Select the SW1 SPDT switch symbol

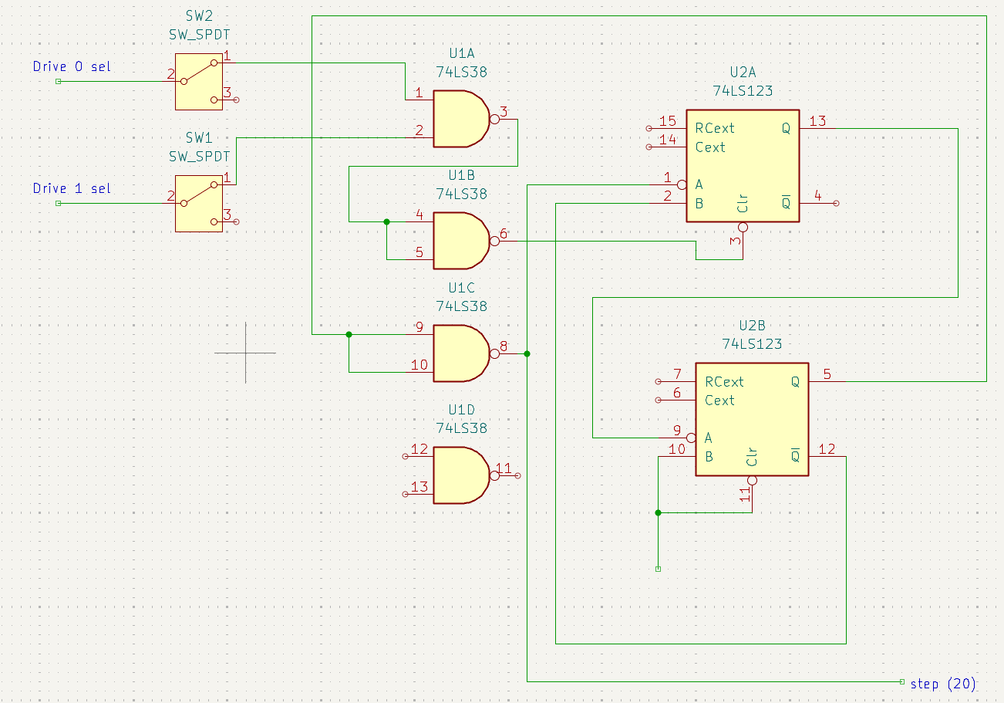coord(198,203)
